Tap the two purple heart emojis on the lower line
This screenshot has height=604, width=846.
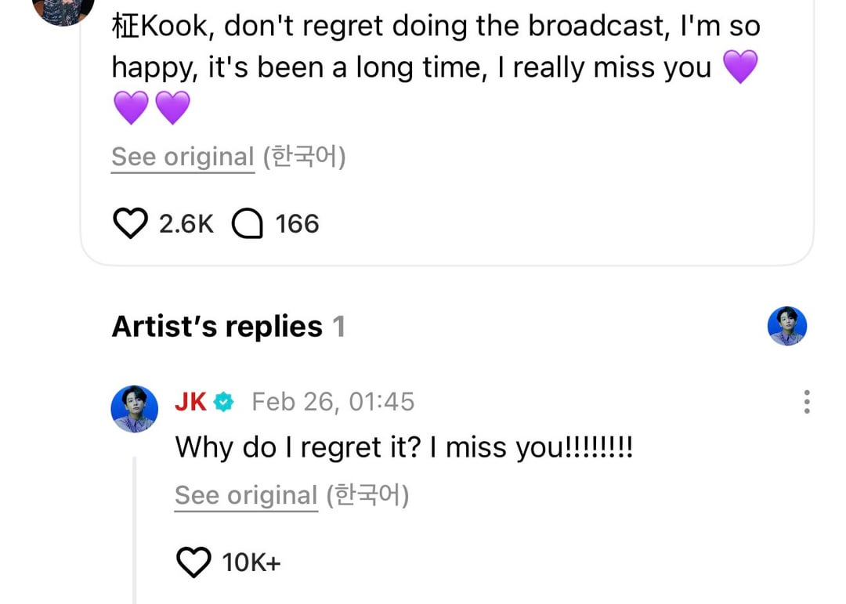click(x=152, y=108)
